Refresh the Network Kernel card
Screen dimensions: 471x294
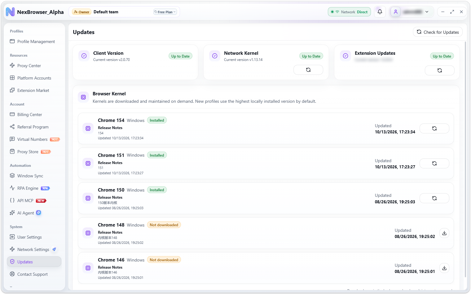tap(308, 70)
